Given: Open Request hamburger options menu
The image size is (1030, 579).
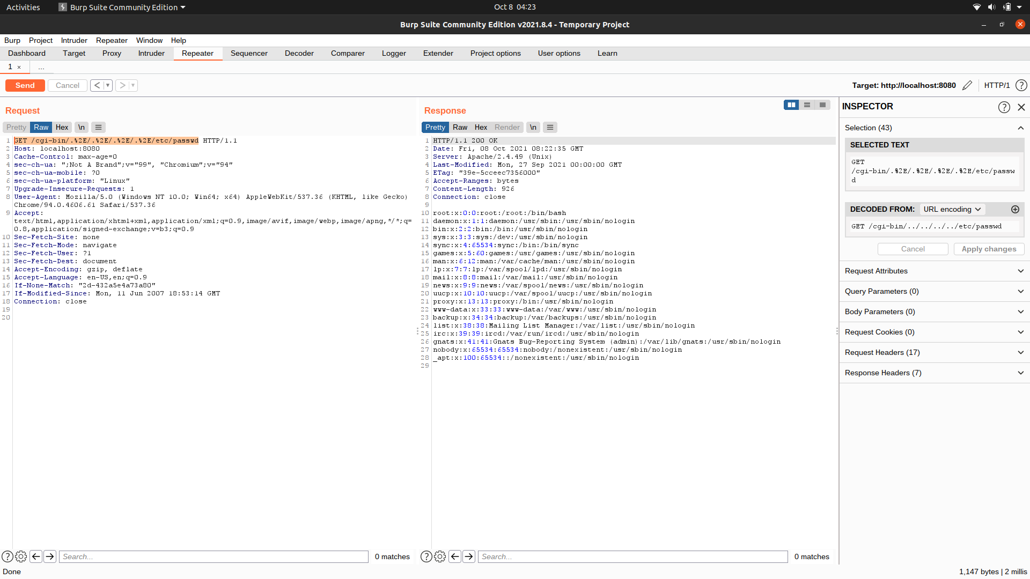Looking at the screenshot, I should pos(98,127).
